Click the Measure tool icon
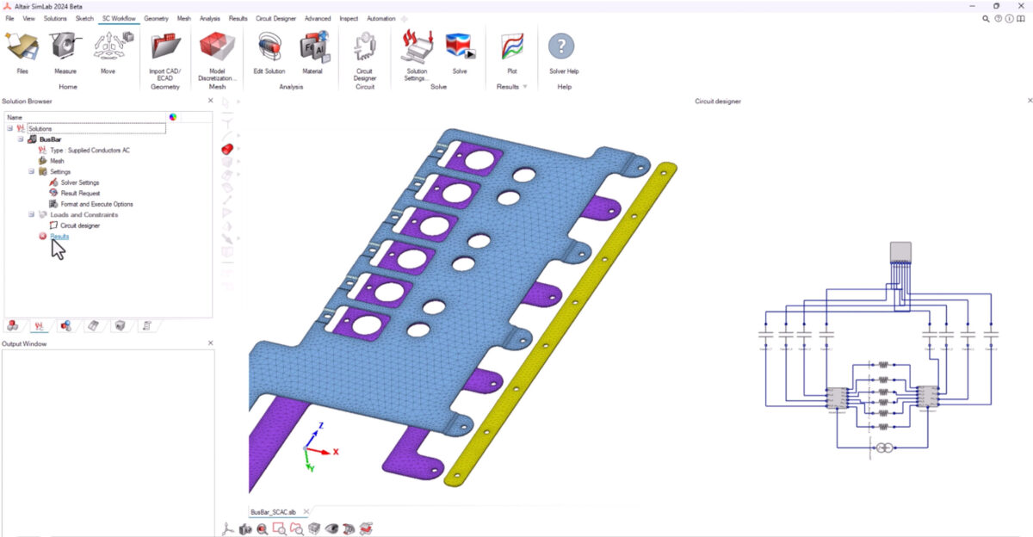This screenshot has height=537, width=1033. pyautogui.click(x=65, y=47)
